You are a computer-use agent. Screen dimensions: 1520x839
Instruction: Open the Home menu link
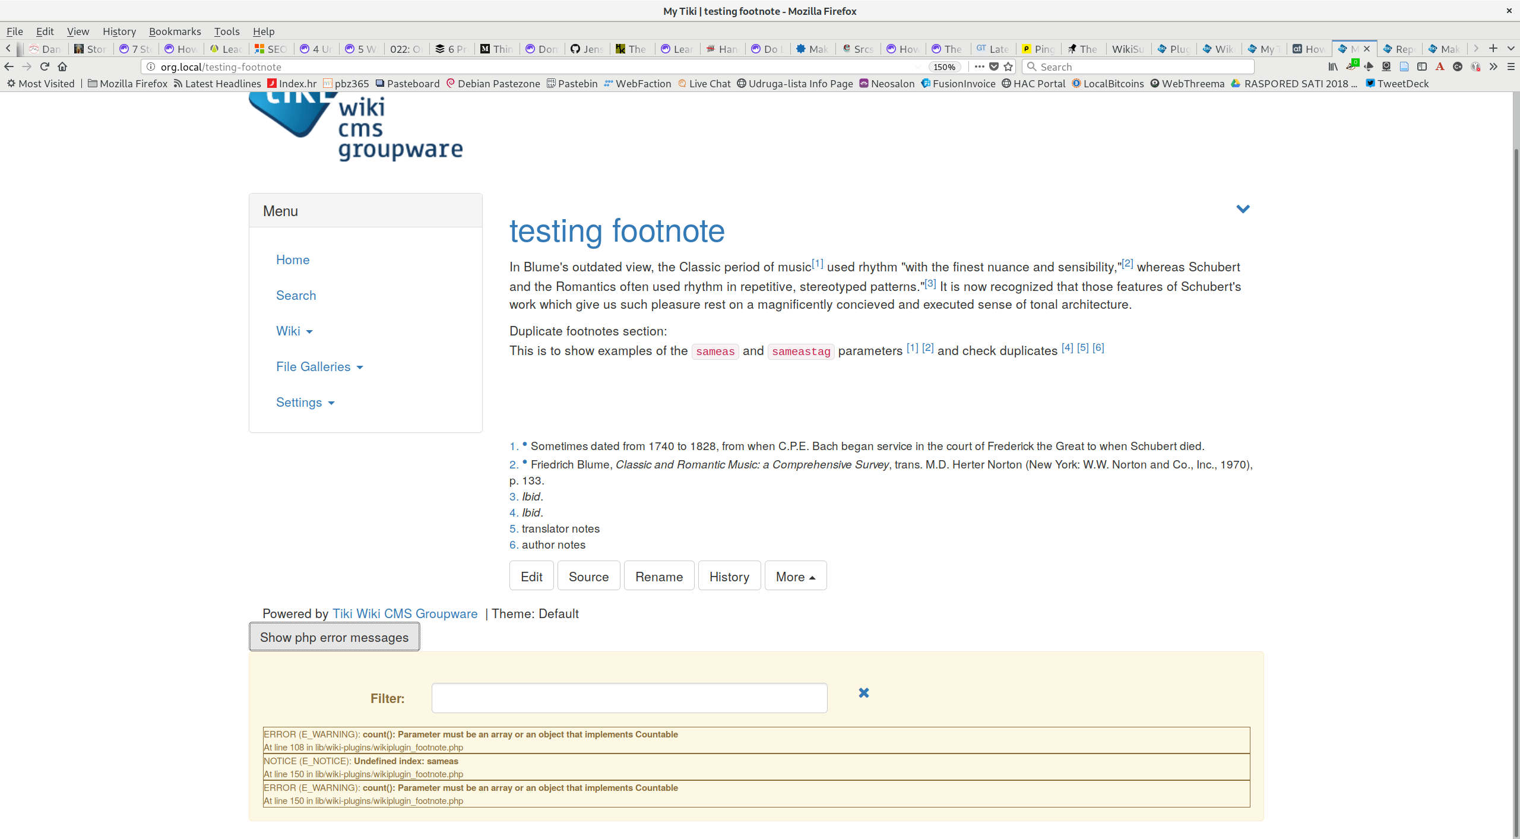point(293,260)
